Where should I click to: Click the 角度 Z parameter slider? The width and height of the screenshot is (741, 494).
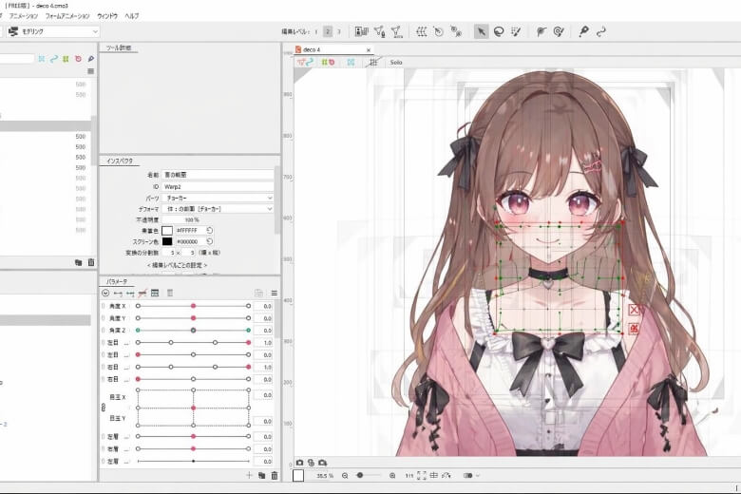(x=193, y=330)
